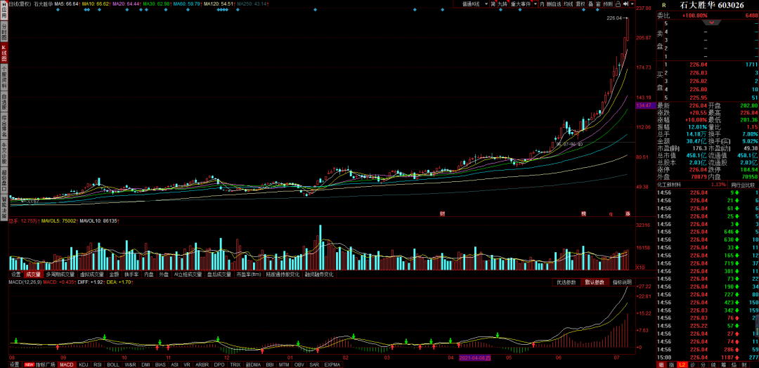Select the 诊 tab at the bottom right
Image resolution: width=759 pixels, height=368 pixels.
693,364
